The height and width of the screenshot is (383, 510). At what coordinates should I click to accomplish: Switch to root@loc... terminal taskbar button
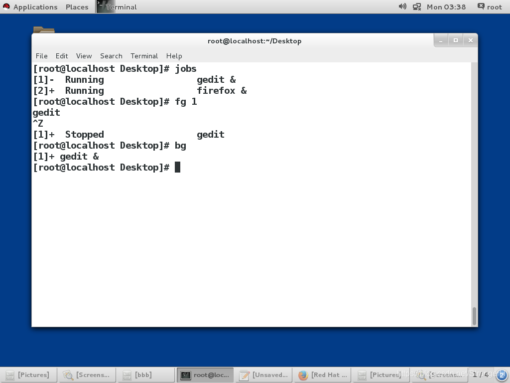click(x=205, y=375)
